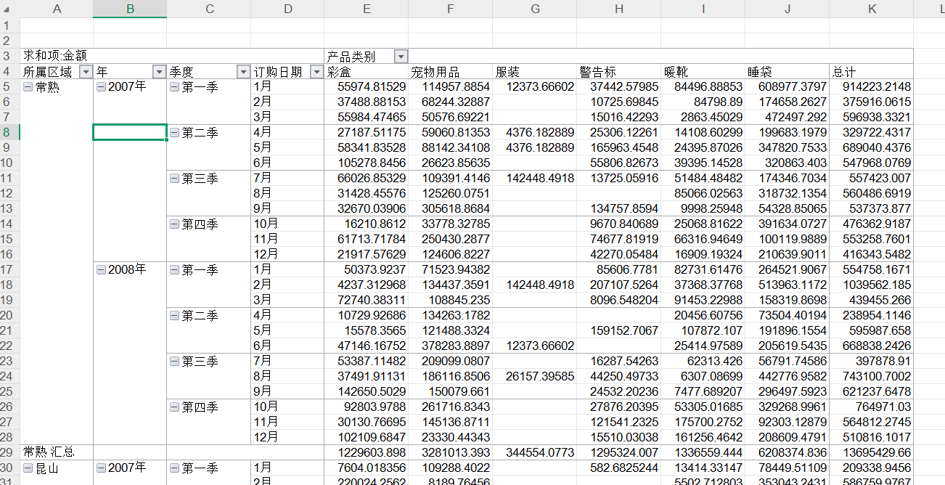Select row 29 header
The image size is (945, 485).
click(x=9, y=452)
